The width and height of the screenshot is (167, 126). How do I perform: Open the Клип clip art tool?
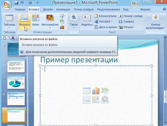pyautogui.click(x=36, y=20)
